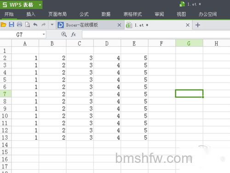Click the select-all corner box

point(6,43)
